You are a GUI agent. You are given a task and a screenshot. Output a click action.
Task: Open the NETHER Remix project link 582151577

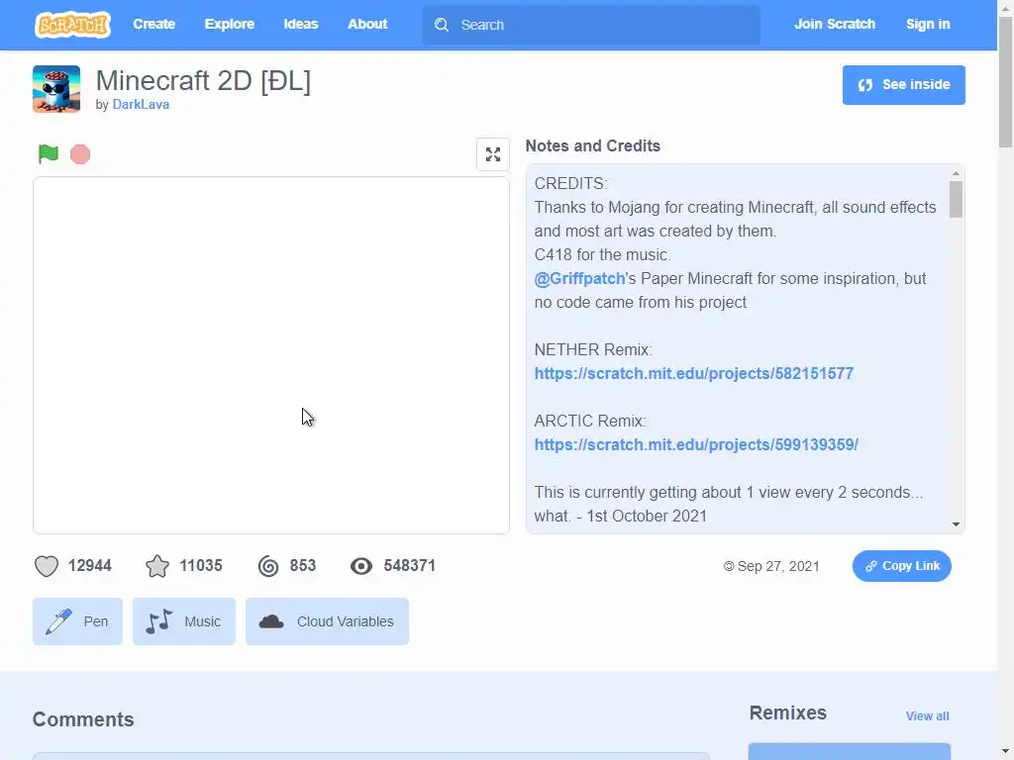click(694, 373)
